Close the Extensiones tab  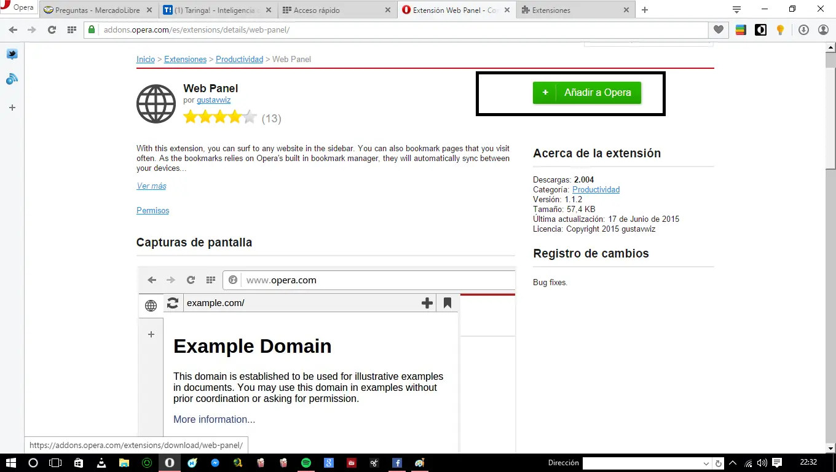(x=626, y=10)
